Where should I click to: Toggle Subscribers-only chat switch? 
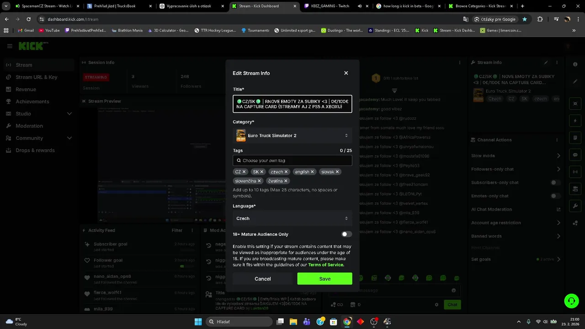click(x=555, y=182)
